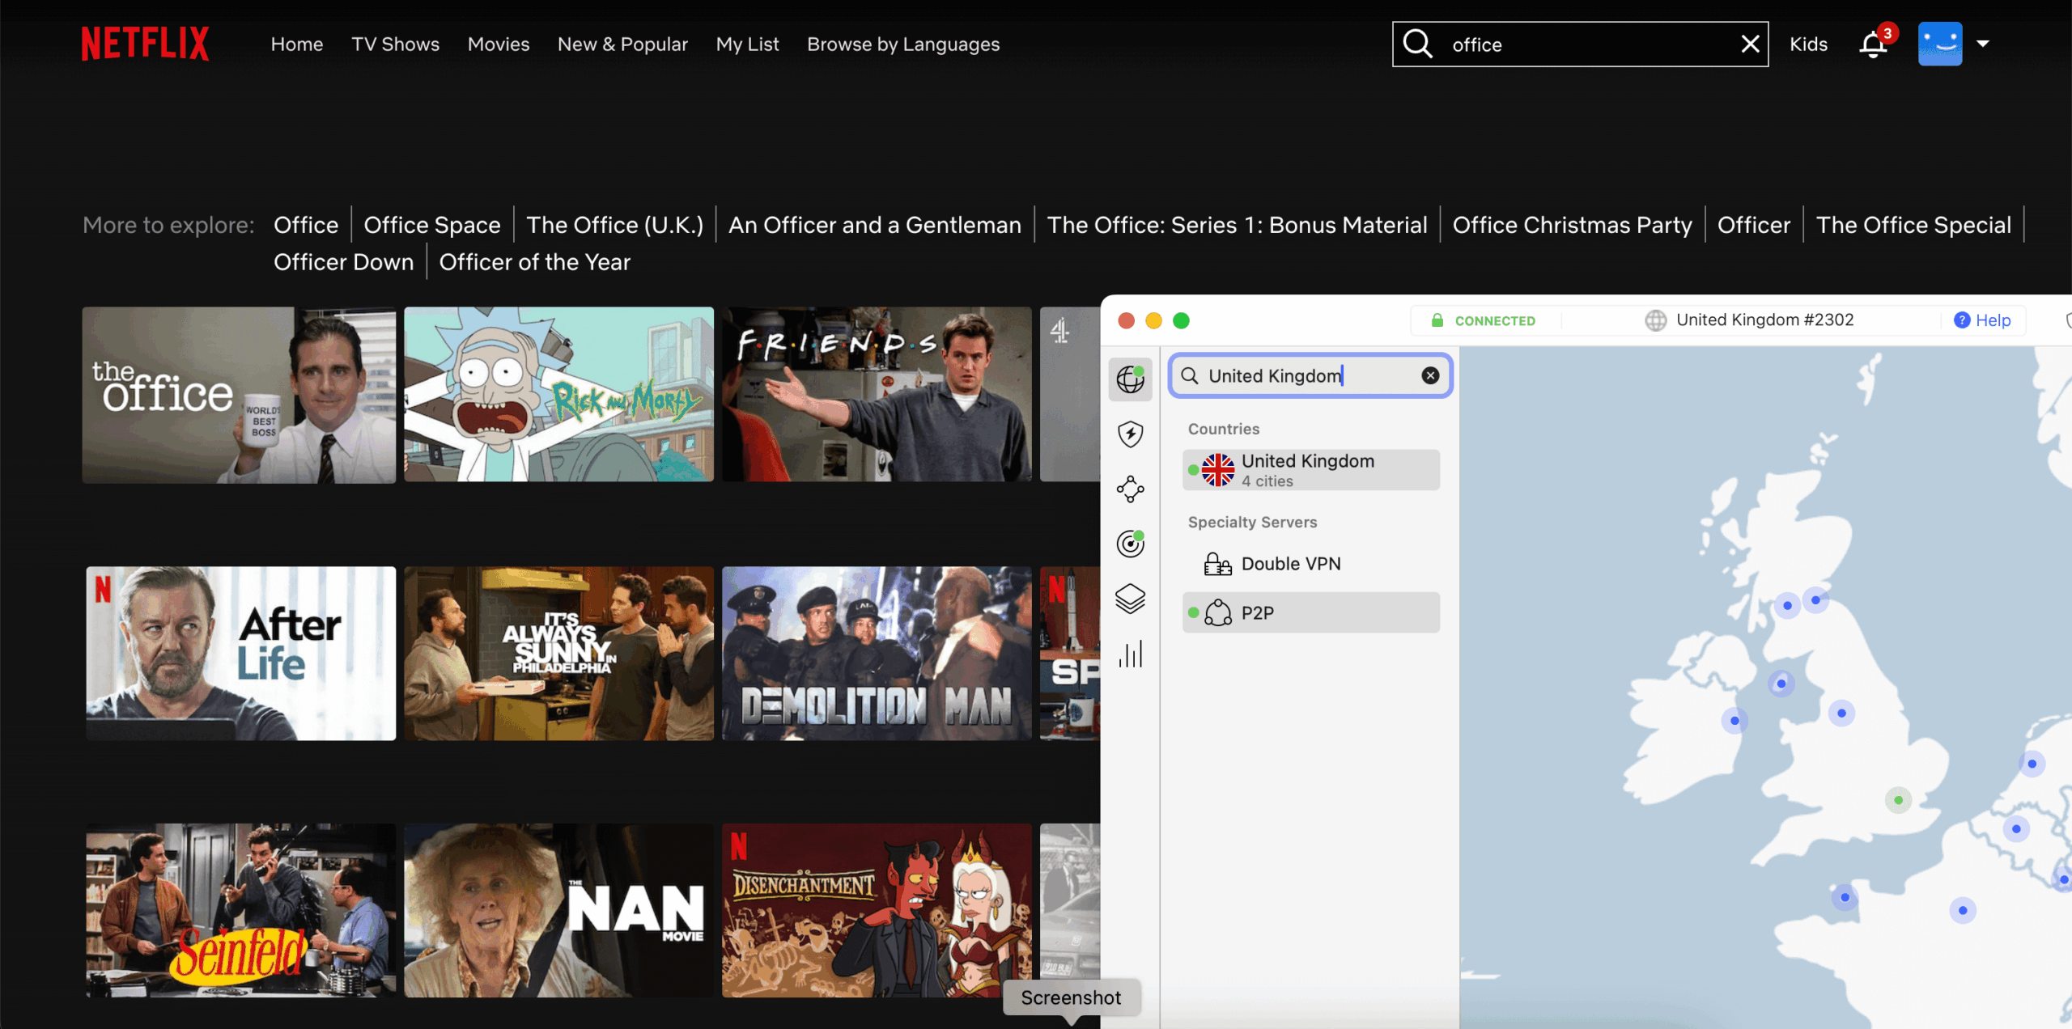Open the Demolition Man thumbnail
The image size is (2072, 1029).
pos(877,653)
